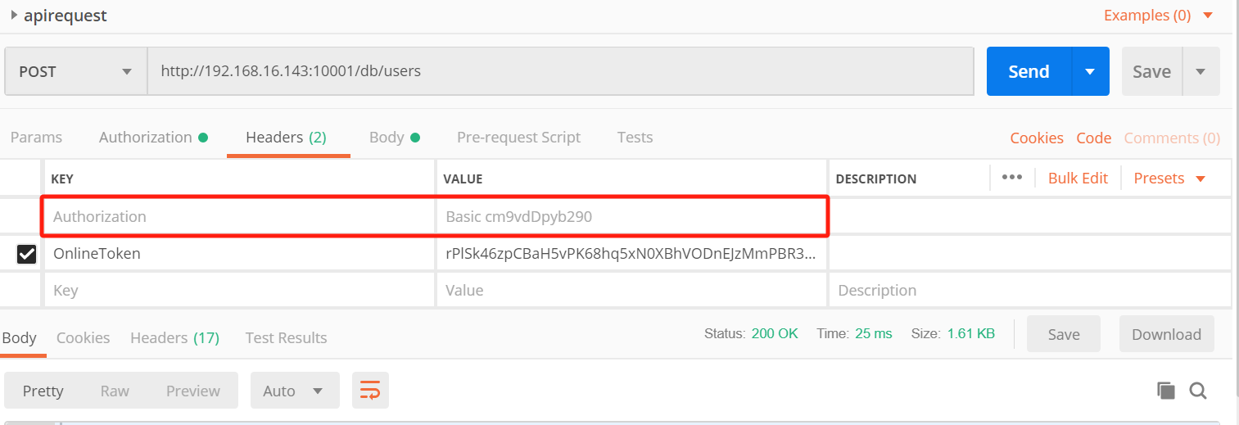Open the Save options dropdown arrow
This screenshot has height=425, width=1239.
point(1201,71)
